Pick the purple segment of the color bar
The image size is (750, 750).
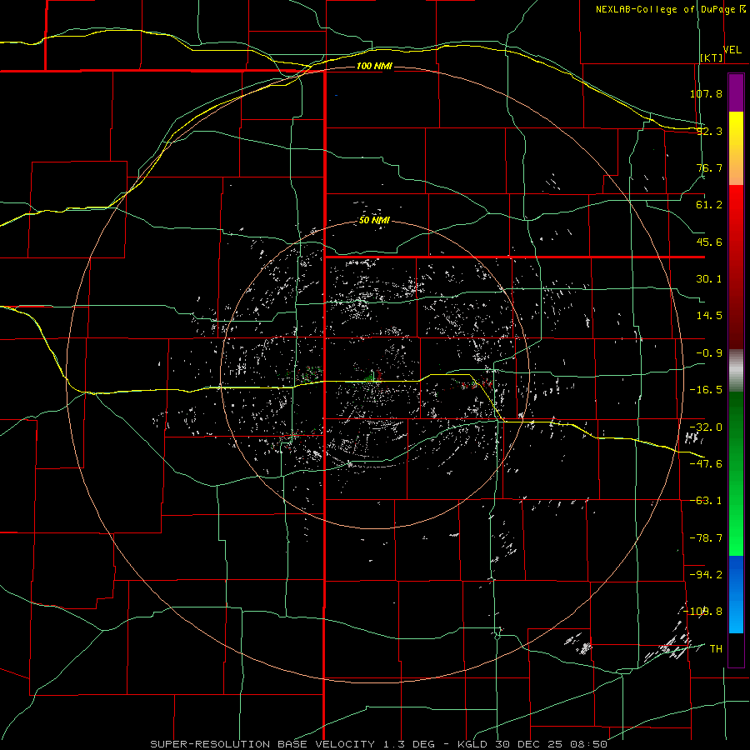point(736,92)
